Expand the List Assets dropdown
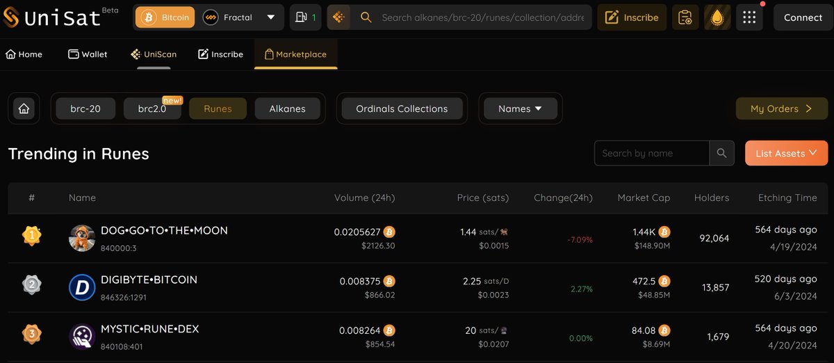Viewport: 834px width, 363px height. tap(786, 153)
